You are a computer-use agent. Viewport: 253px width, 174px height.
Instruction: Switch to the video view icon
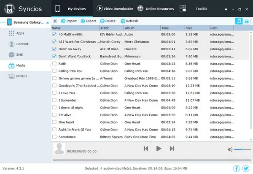(246, 21)
